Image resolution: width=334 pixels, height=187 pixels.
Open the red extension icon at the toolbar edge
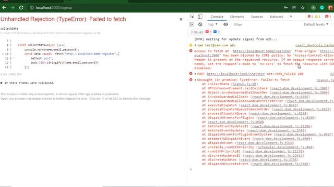(x=330, y=8)
